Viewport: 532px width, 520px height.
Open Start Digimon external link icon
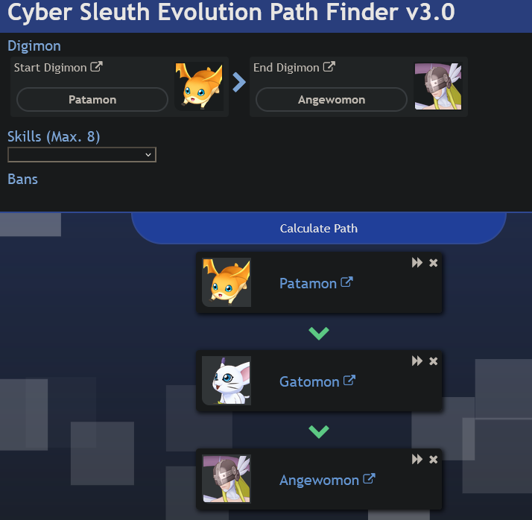pos(96,67)
